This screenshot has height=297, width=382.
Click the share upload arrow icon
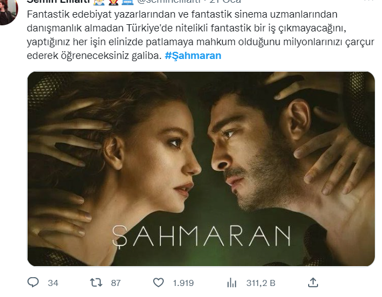pos(313,282)
